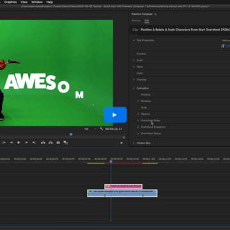Open the Help menu

pos(49,2)
